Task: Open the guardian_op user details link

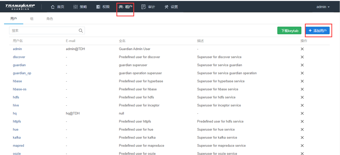Action: click(22, 73)
